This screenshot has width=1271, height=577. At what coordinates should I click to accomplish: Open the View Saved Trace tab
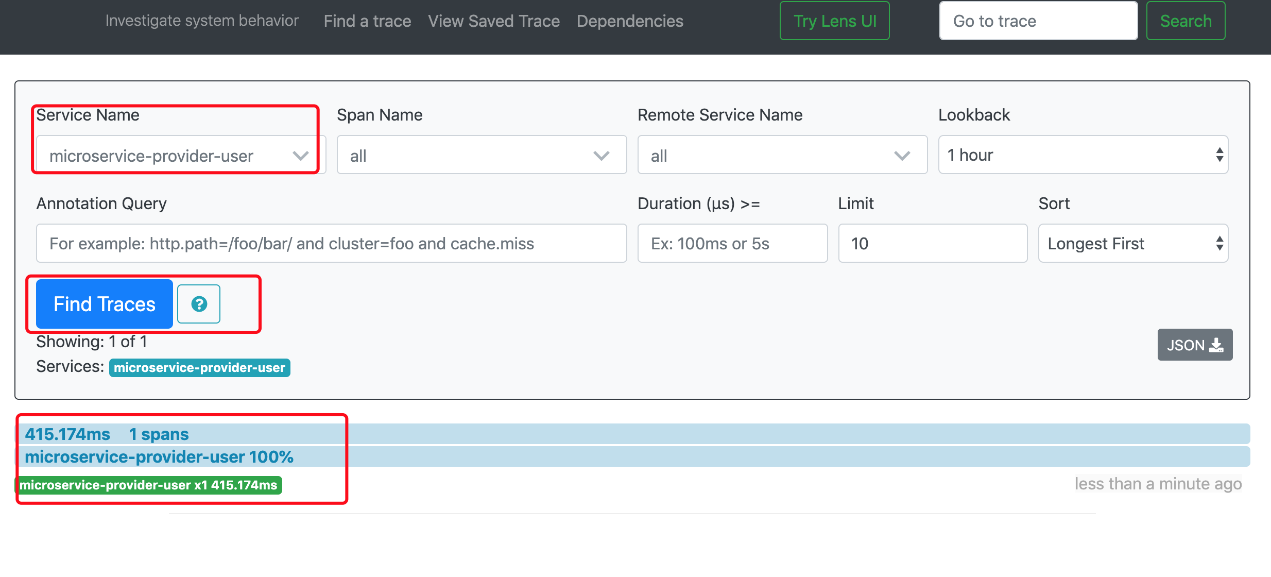tap(493, 21)
